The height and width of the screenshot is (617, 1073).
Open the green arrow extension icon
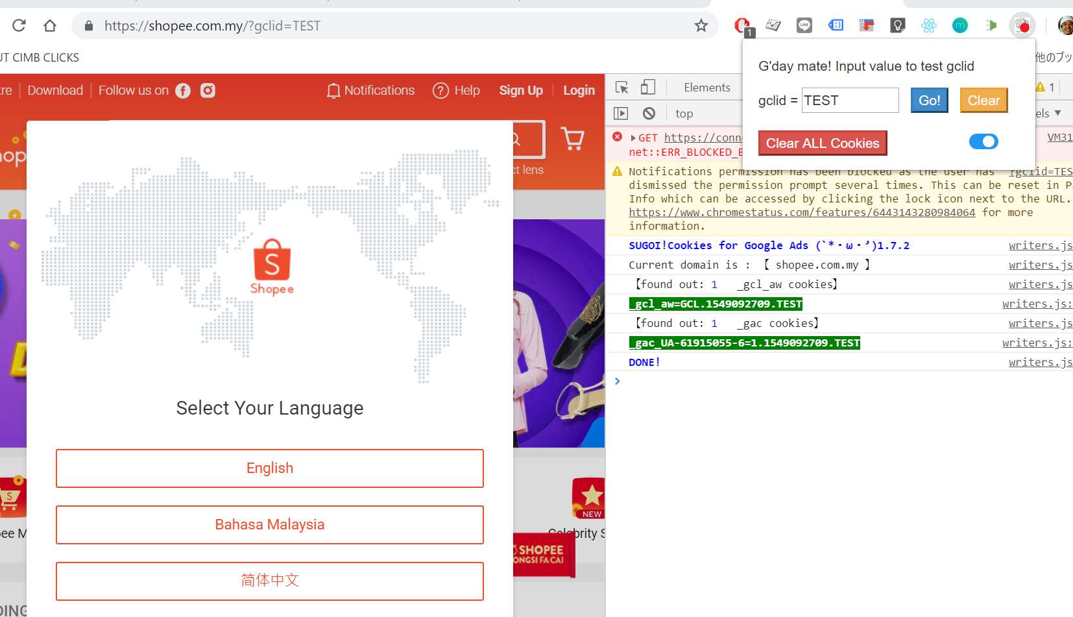pos(991,25)
